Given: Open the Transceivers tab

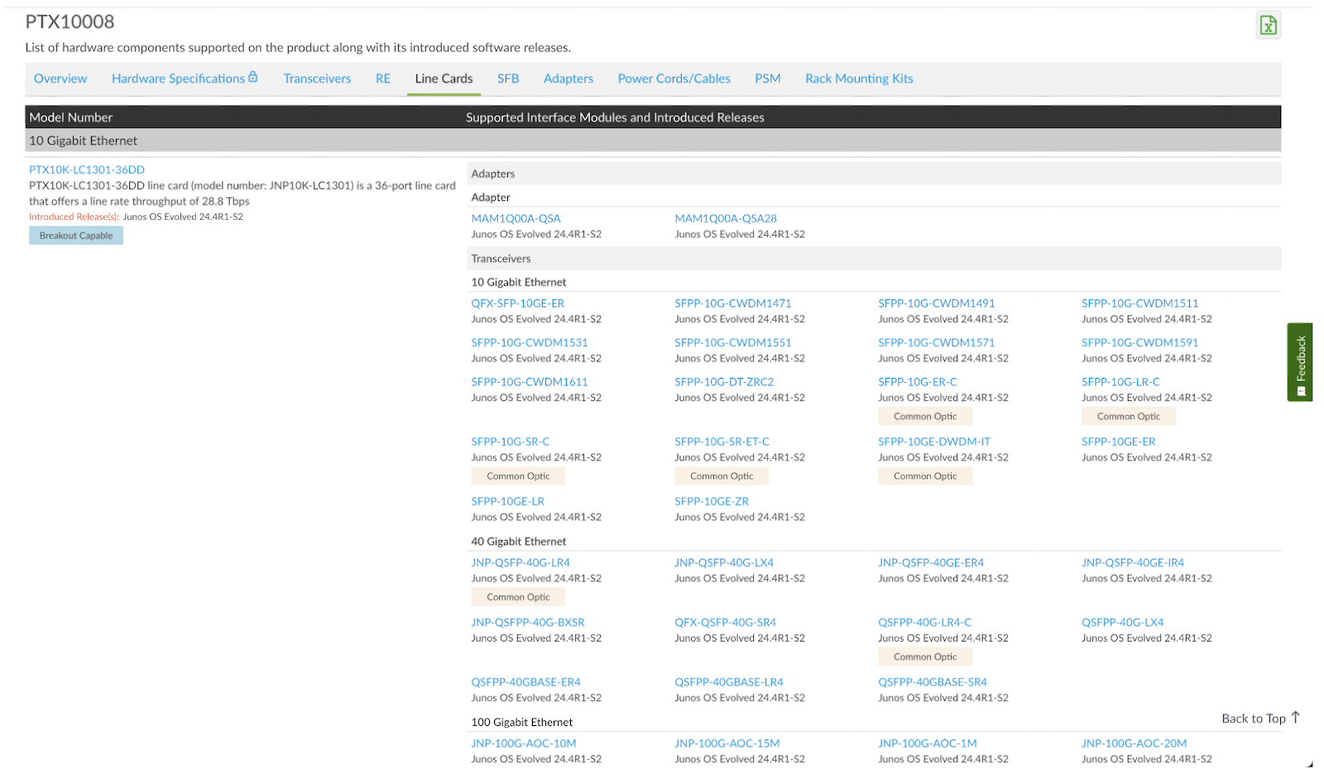Looking at the screenshot, I should point(317,79).
